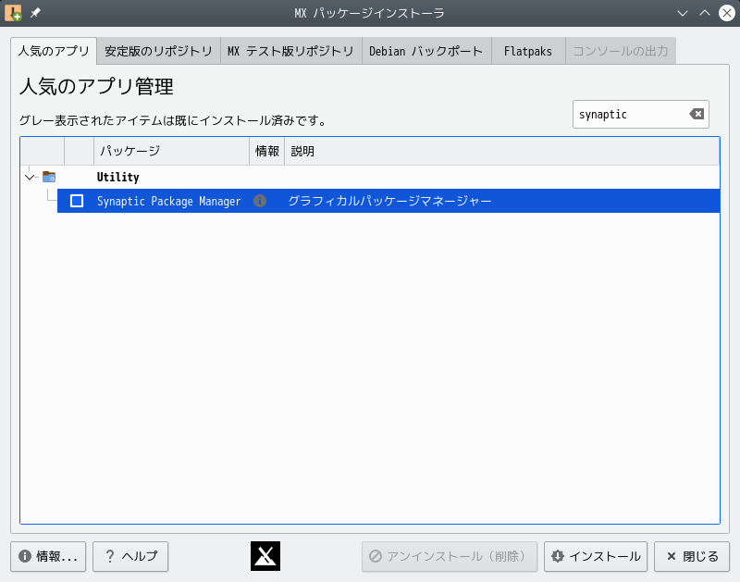This screenshot has height=582, width=740.
Task: Clear the synaptic search text
Action: [697, 114]
